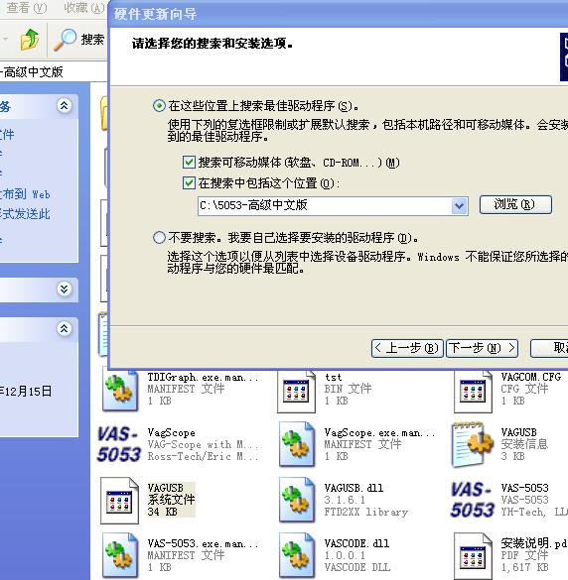Select the VagScope VAS-5053 application icon
Image resolution: width=568 pixels, height=580 pixels.
(119, 444)
